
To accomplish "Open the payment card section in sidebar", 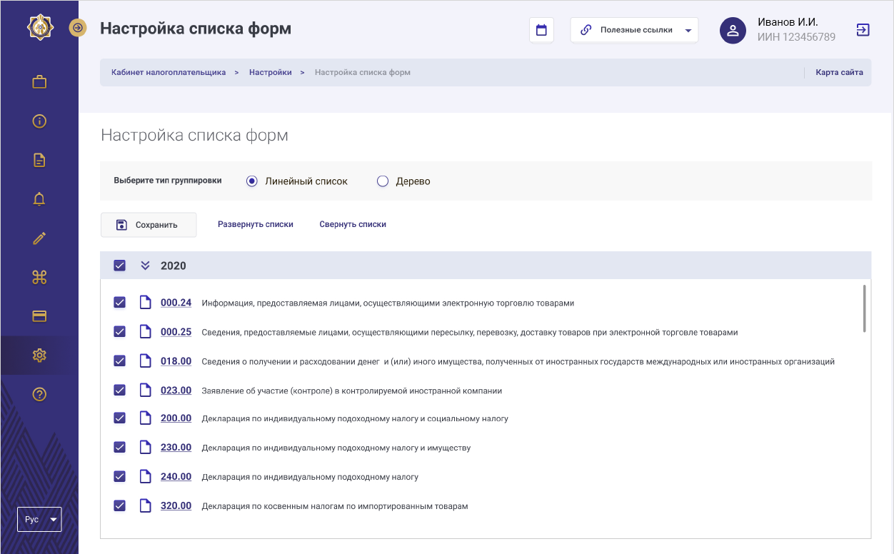I will [39, 316].
